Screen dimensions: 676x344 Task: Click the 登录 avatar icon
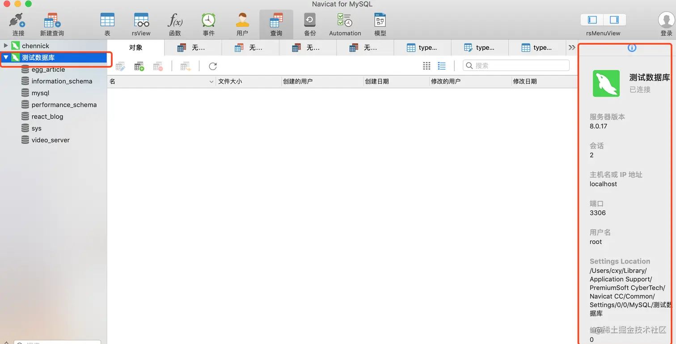pyautogui.click(x=666, y=20)
